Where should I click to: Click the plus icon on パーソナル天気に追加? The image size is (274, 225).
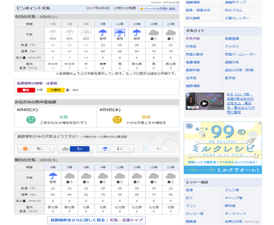click(x=142, y=9)
